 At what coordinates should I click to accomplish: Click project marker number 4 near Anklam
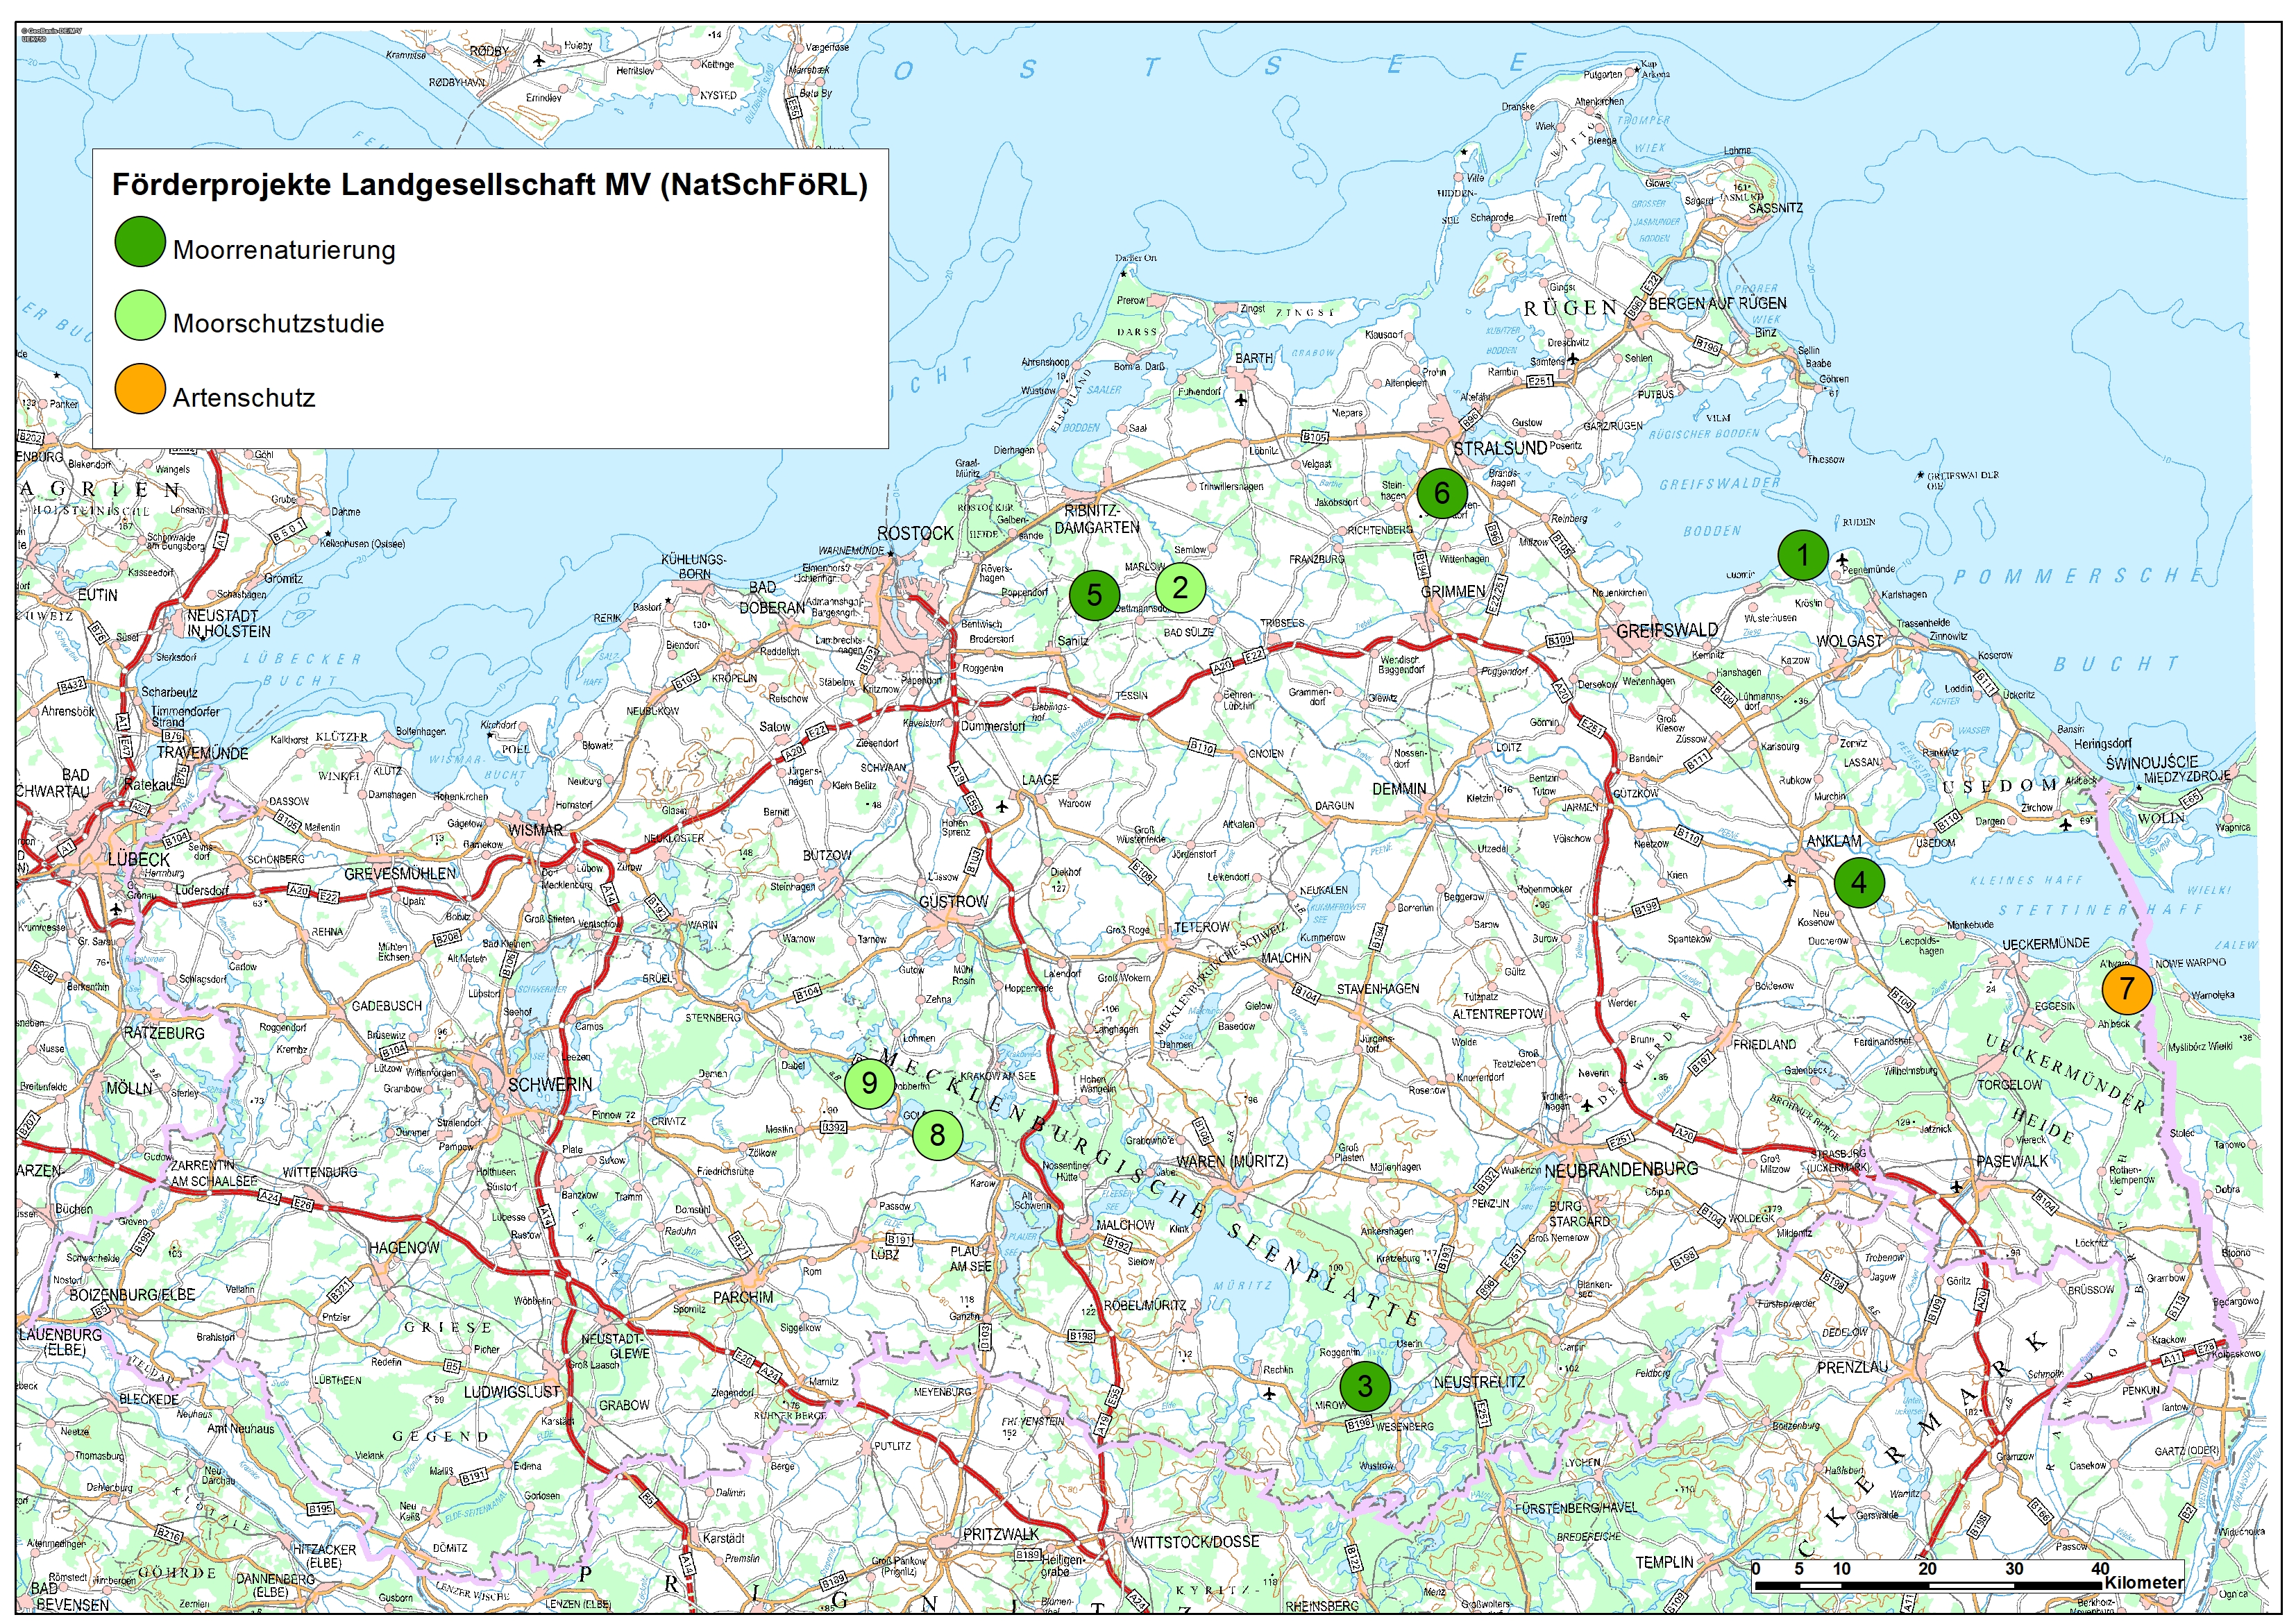tap(1859, 882)
